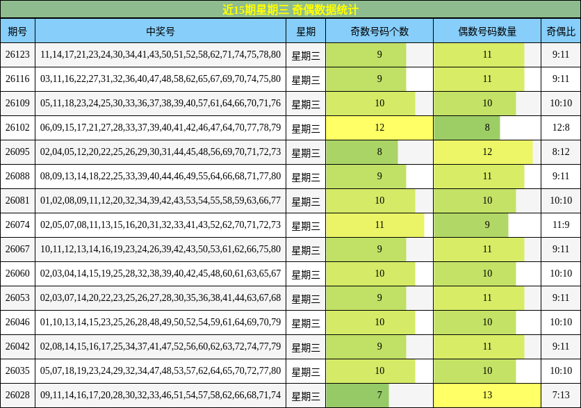Click the odd count bar 11 in row 26074
The width and height of the screenshot is (581, 408).
pos(375,225)
